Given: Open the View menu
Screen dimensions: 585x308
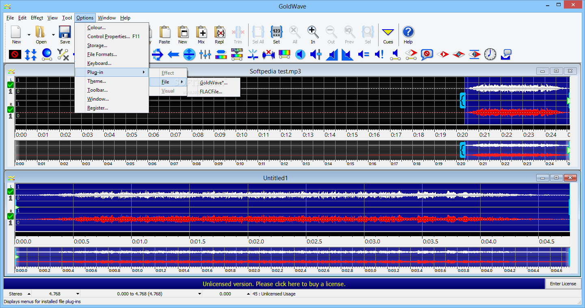Looking at the screenshot, I should coord(53,18).
